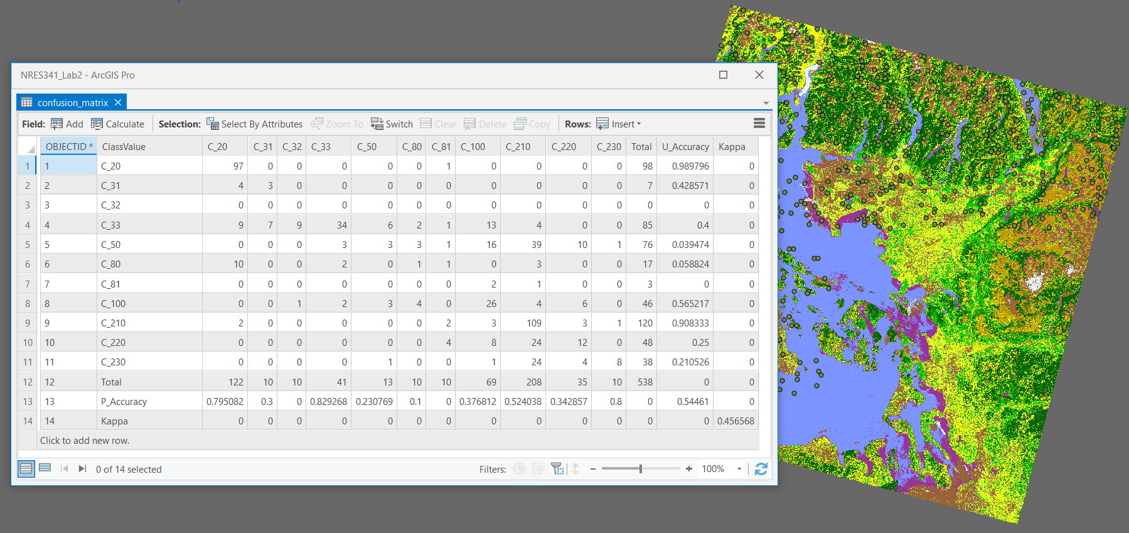Click the Add field icon
Screen dimensions: 1129x533
57,124
